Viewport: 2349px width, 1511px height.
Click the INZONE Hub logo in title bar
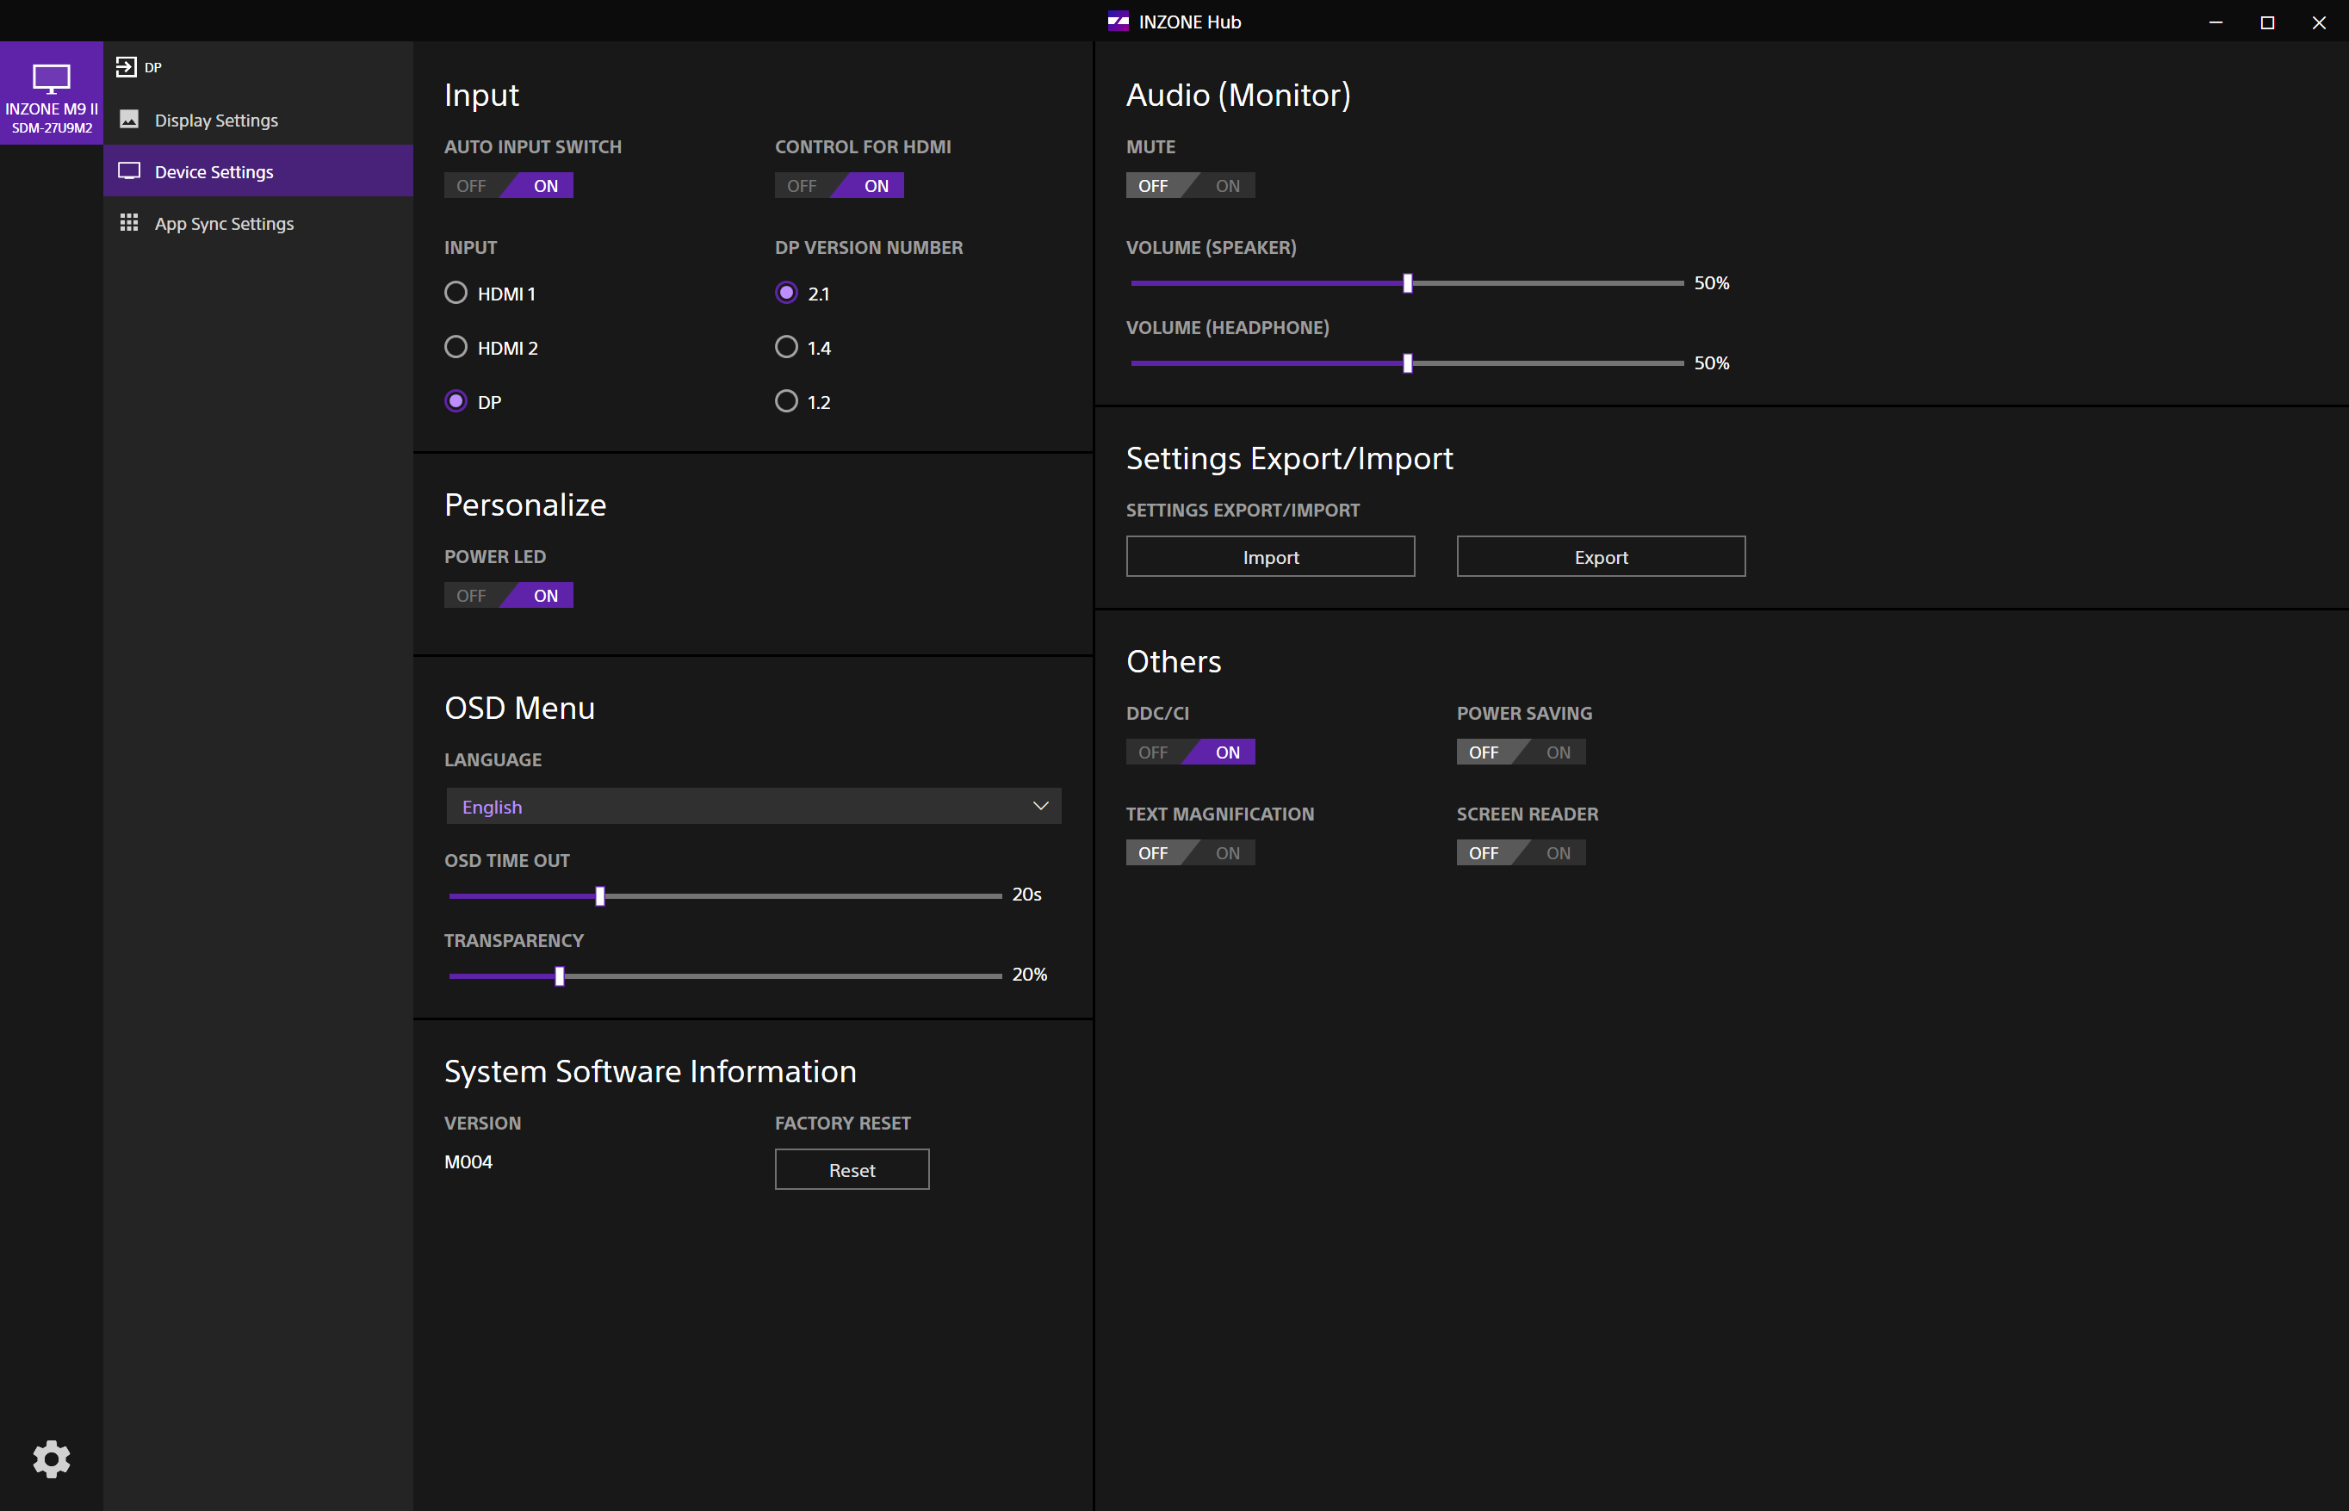click(x=1118, y=22)
